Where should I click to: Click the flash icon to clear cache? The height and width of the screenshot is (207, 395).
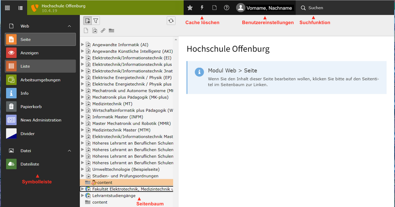(x=202, y=7)
